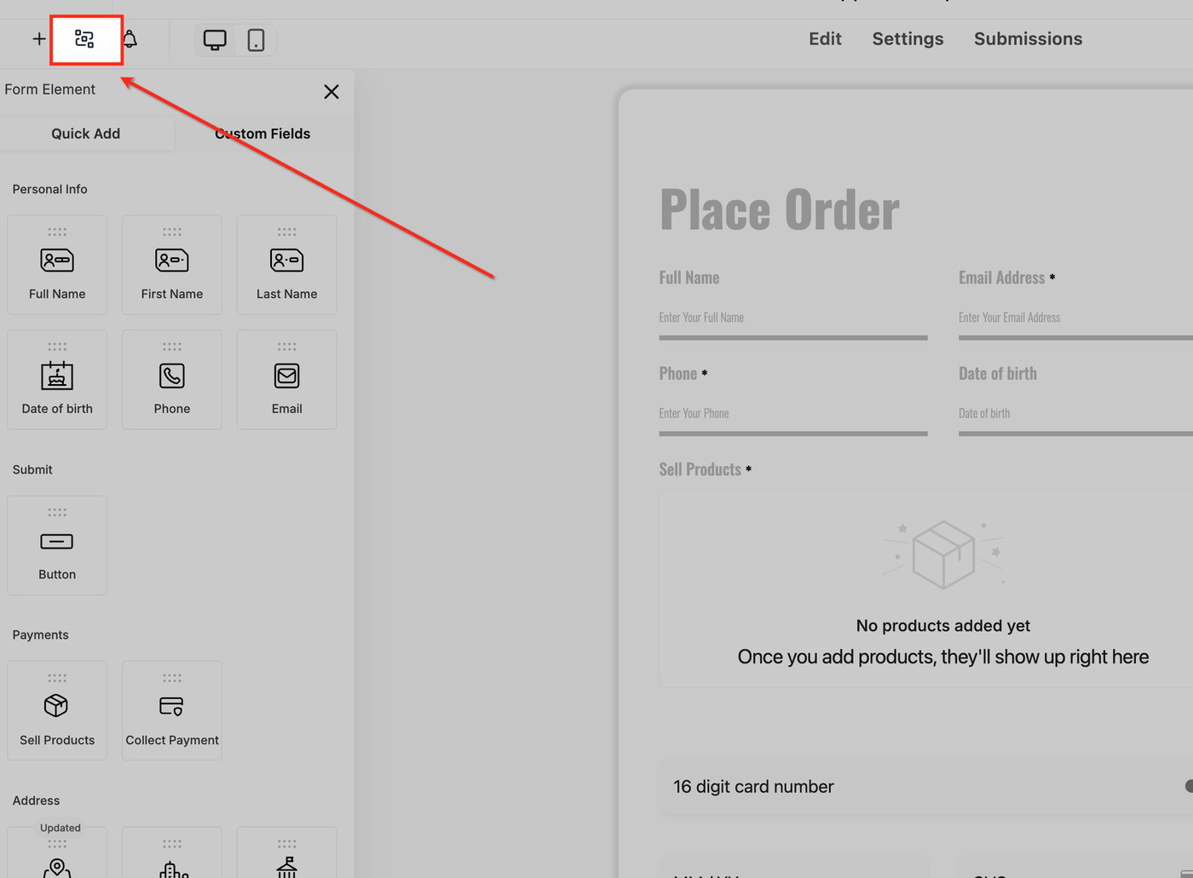Click the No products added yet message

pos(943,626)
